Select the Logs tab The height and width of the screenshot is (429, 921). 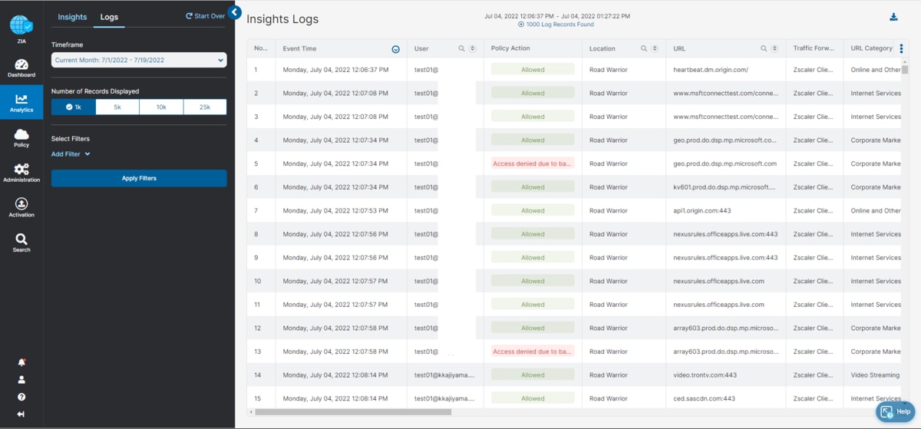click(109, 17)
